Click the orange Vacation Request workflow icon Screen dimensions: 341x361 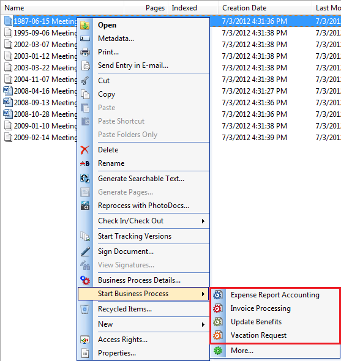point(218,335)
